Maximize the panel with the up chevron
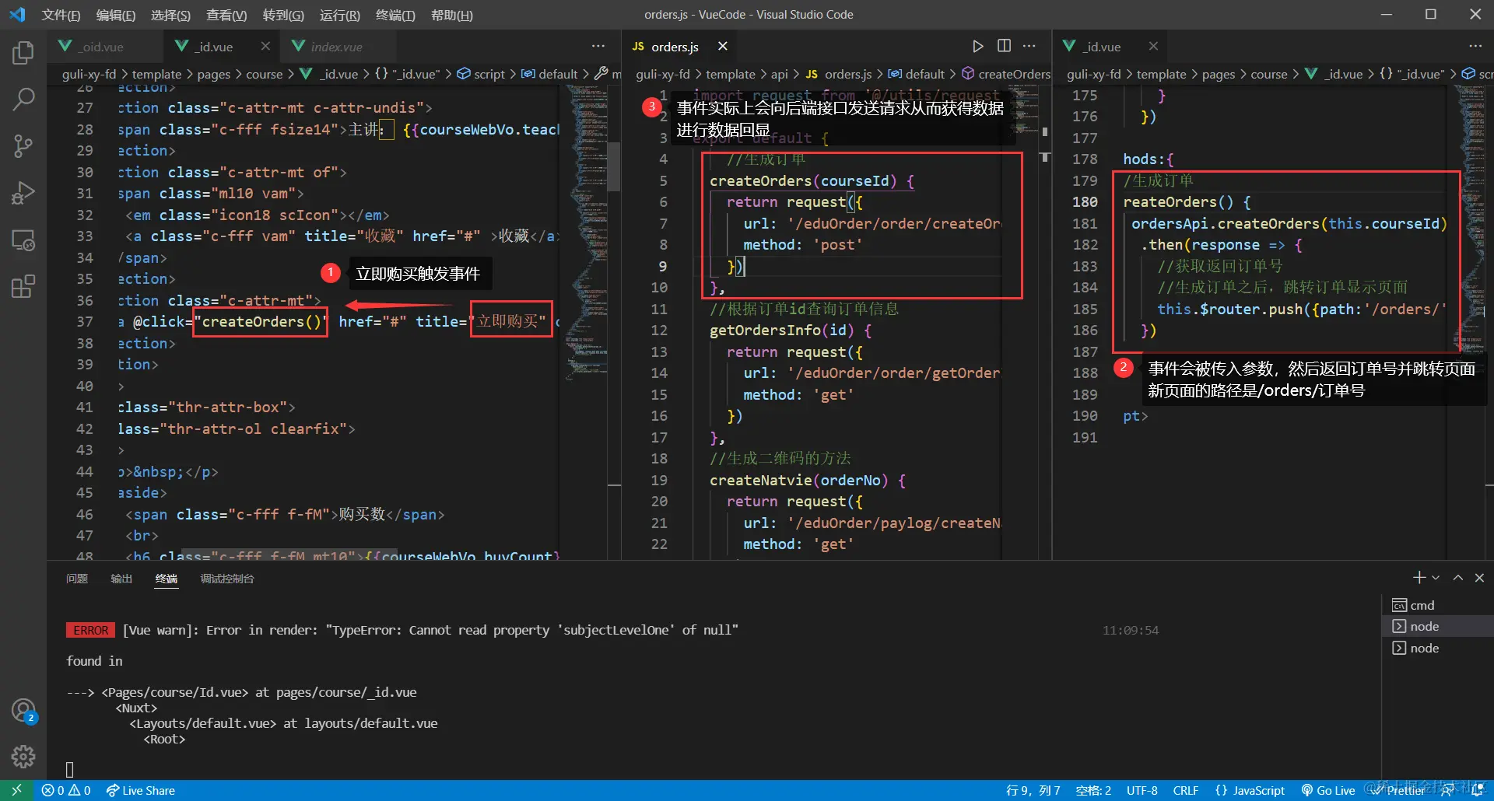Screen dimensions: 1494x801 [x=1457, y=578]
